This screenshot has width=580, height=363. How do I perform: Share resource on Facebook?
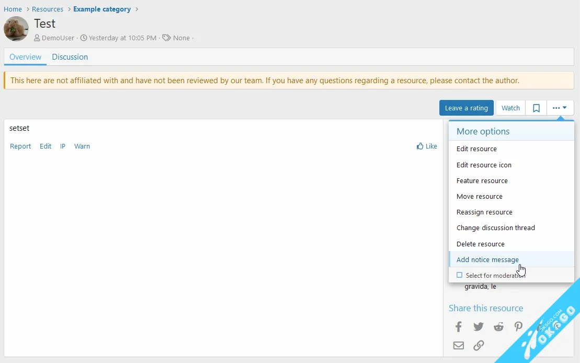point(458,327)
